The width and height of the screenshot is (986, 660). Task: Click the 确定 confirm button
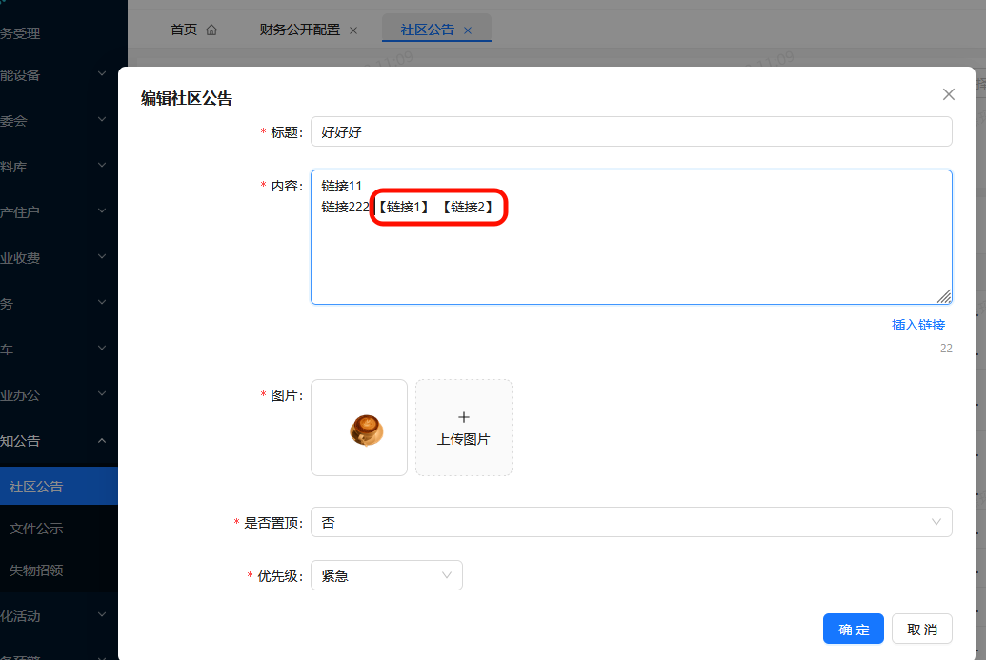click(853, 629)
